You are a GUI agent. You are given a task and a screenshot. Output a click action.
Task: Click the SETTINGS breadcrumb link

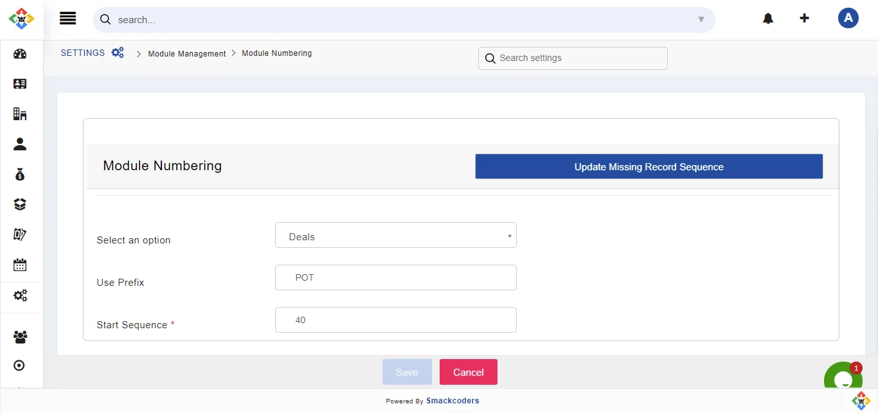82,53
